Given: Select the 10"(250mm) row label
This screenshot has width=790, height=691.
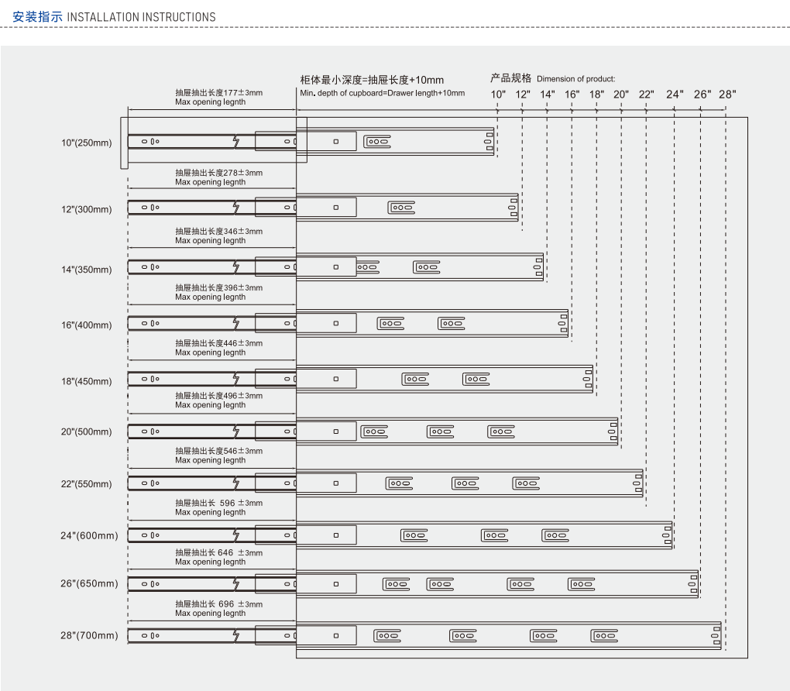Looking at the screenshot, I should click(x=87, y=143).
